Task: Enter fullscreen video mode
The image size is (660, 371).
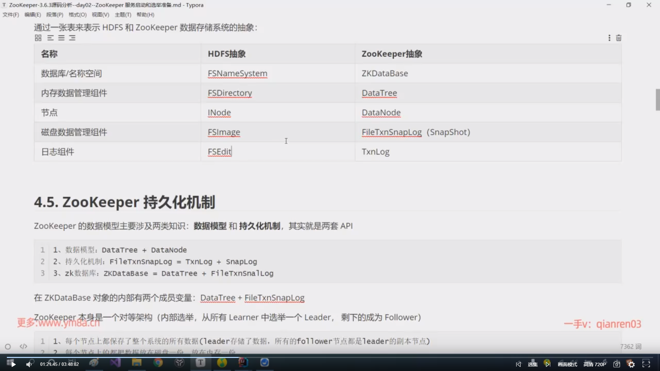Action: (x=646, y=364)
